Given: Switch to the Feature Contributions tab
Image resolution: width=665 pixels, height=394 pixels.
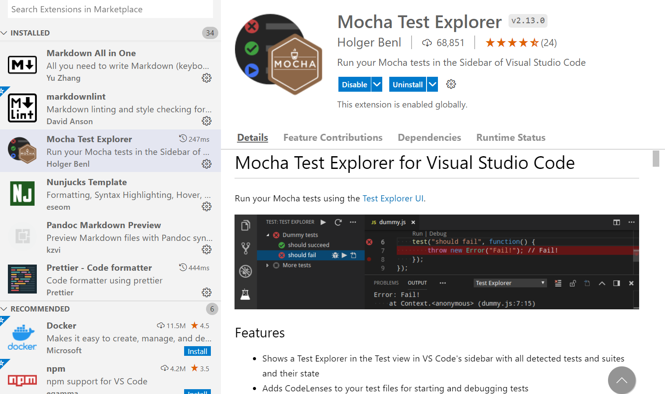Looking at the screenshot, I should pos(333,137).
